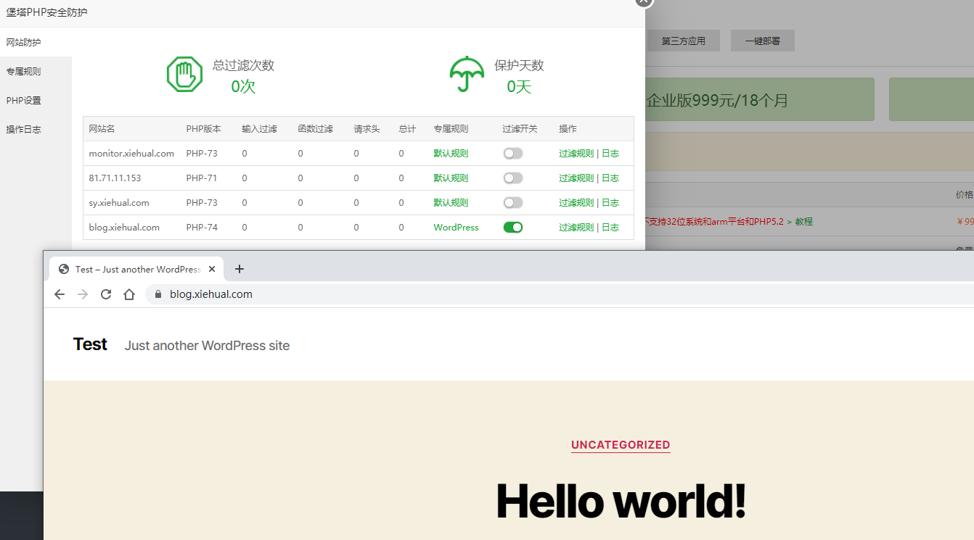Open the UNCATEGORIZED category link

(x=621, y=445)
